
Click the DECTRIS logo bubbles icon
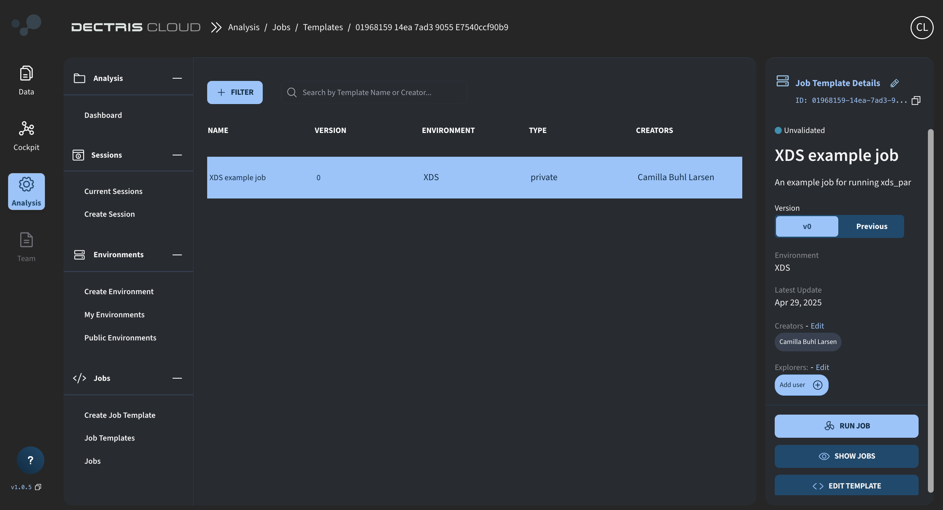(x=26, y=25)
